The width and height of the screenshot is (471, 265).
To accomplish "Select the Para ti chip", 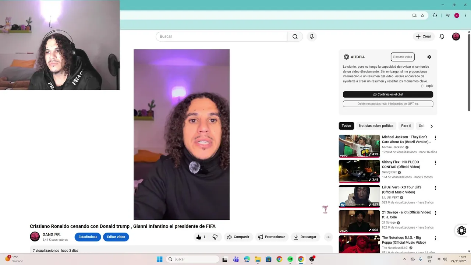I will tap(406, 126).
